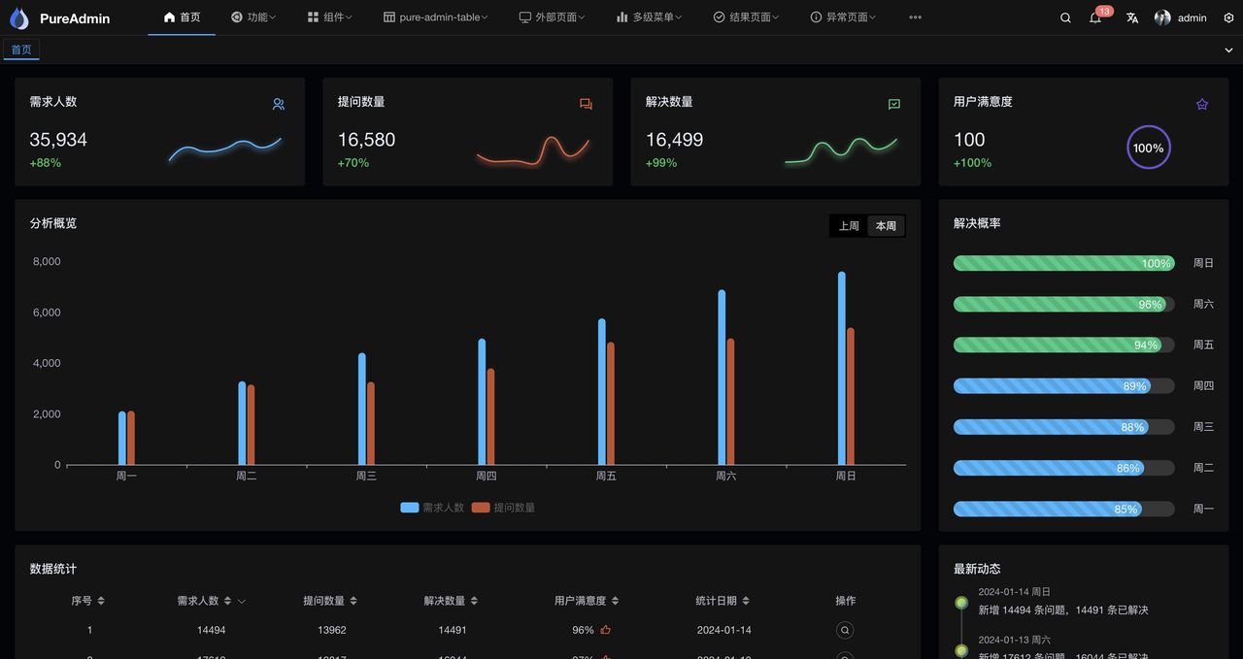The image size is (1243, 659).
Task: Open the system settings gear icon
Action: (1227, 17)
